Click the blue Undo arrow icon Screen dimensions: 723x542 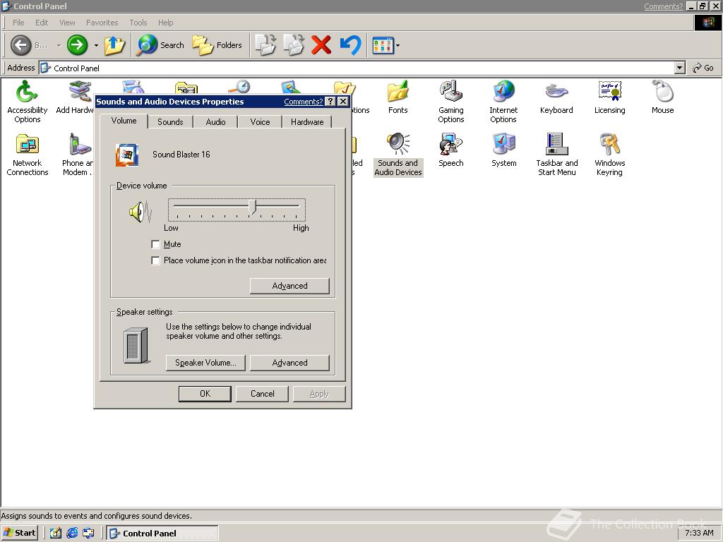pyautogui.click(x=350, y=45)
